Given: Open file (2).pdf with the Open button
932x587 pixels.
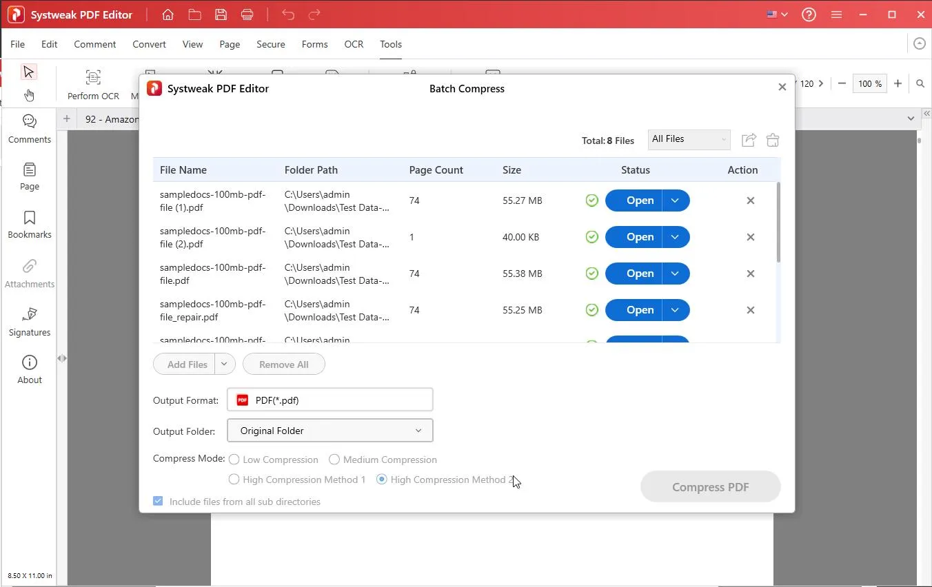Looking at the screenshot, I should pyautogui.click(x=634, y=237).
